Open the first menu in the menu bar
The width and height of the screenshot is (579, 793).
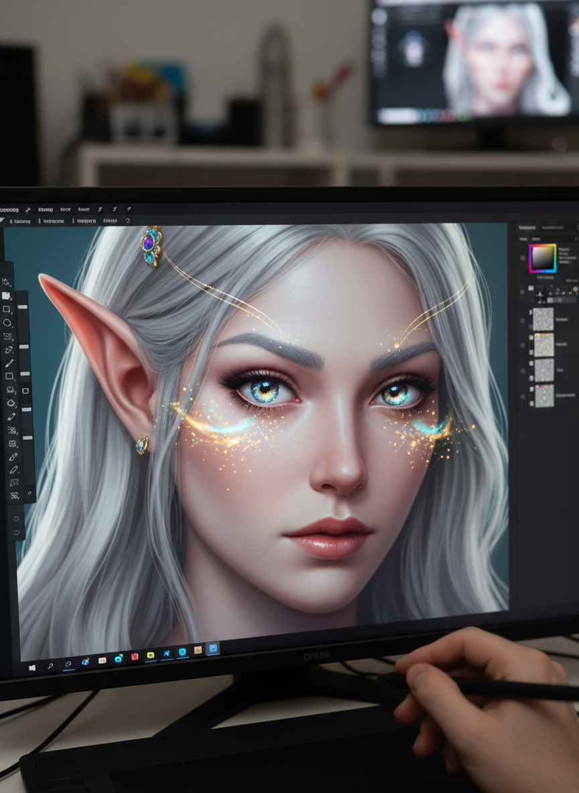(9, 209)
